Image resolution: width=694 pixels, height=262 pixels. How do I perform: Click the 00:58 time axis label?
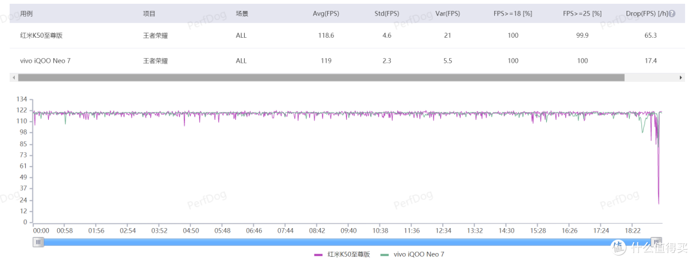[x=65, y=231]
